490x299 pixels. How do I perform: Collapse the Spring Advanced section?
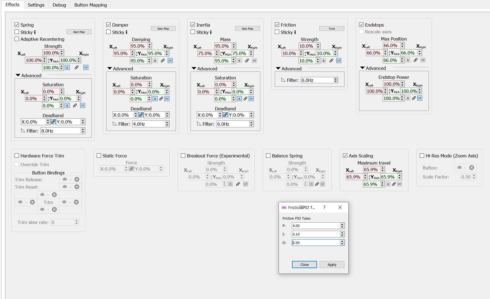[18, 75]
